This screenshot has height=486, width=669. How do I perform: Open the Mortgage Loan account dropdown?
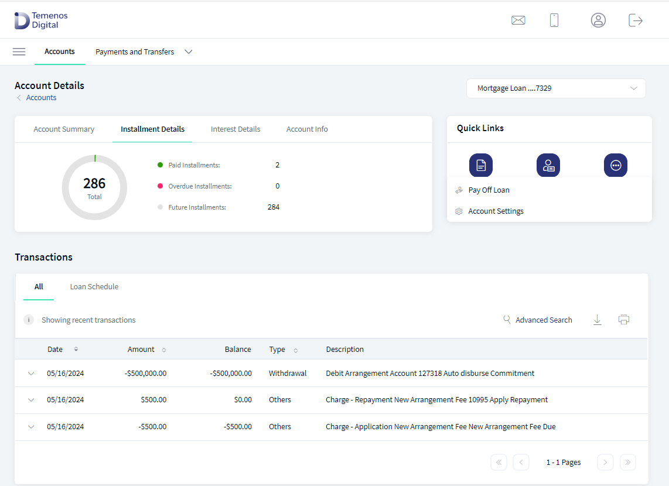point(556,88)
